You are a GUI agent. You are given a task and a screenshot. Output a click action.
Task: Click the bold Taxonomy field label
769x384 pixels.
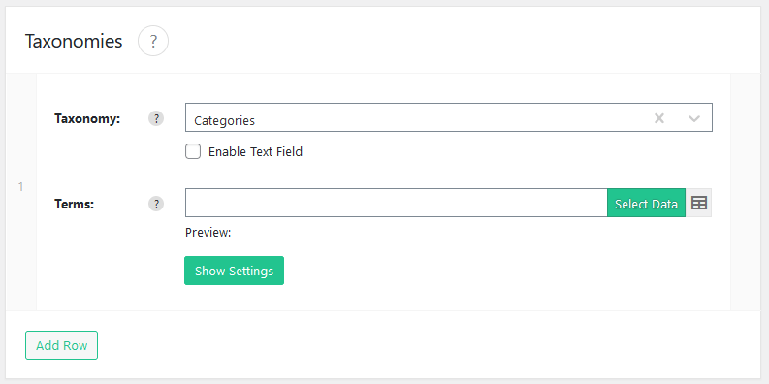click(87, 118)
